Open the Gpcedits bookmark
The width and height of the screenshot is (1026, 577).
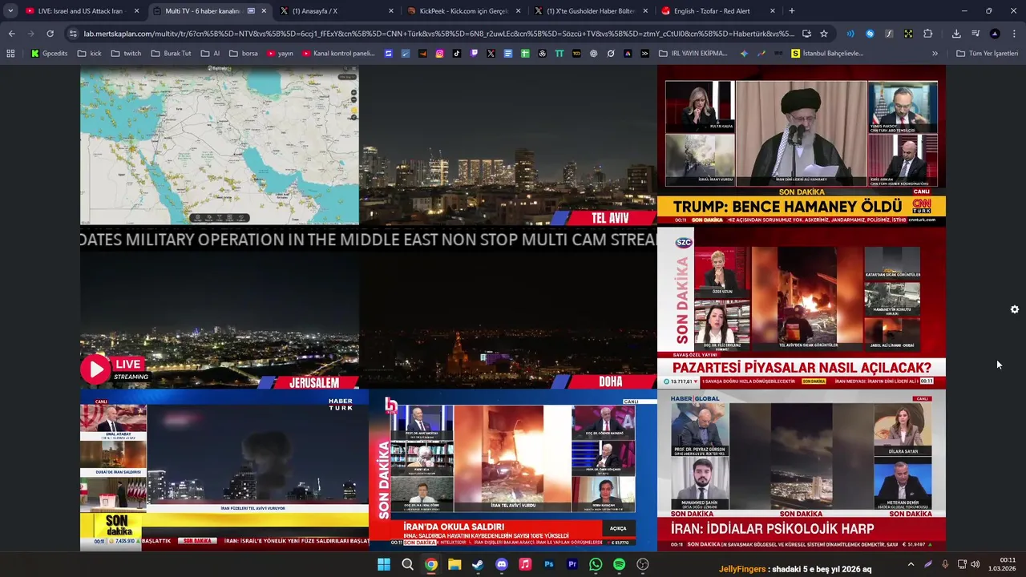[50, 54]
